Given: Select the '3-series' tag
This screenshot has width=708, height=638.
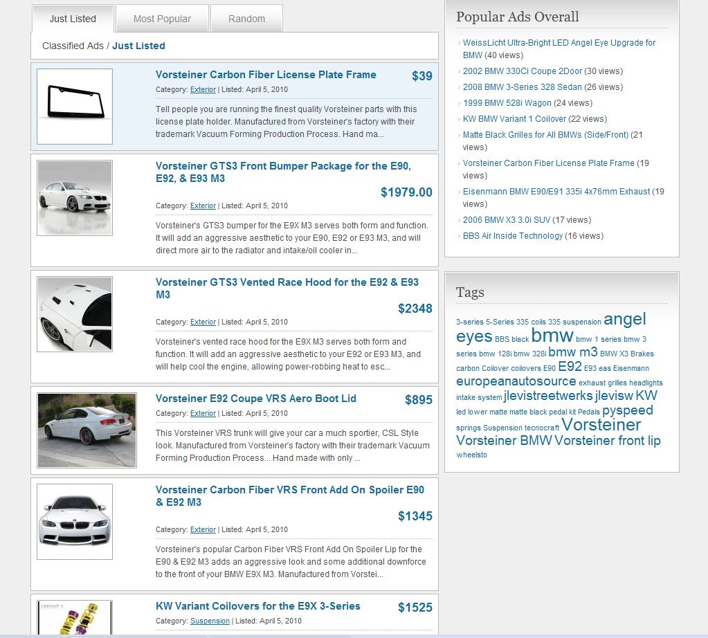Looking at the screenshot, I should pyautogui.click(x=470, y=322).
